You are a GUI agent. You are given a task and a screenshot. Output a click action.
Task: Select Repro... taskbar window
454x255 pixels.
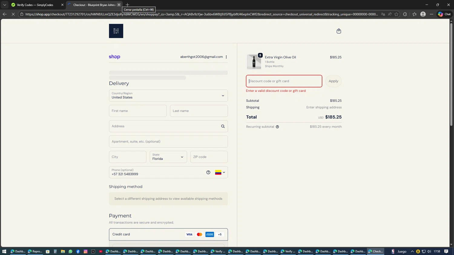pos(35,251)
